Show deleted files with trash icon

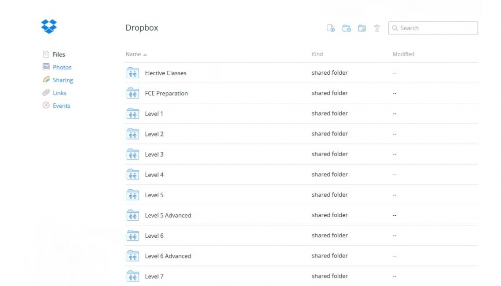point(377,28)
